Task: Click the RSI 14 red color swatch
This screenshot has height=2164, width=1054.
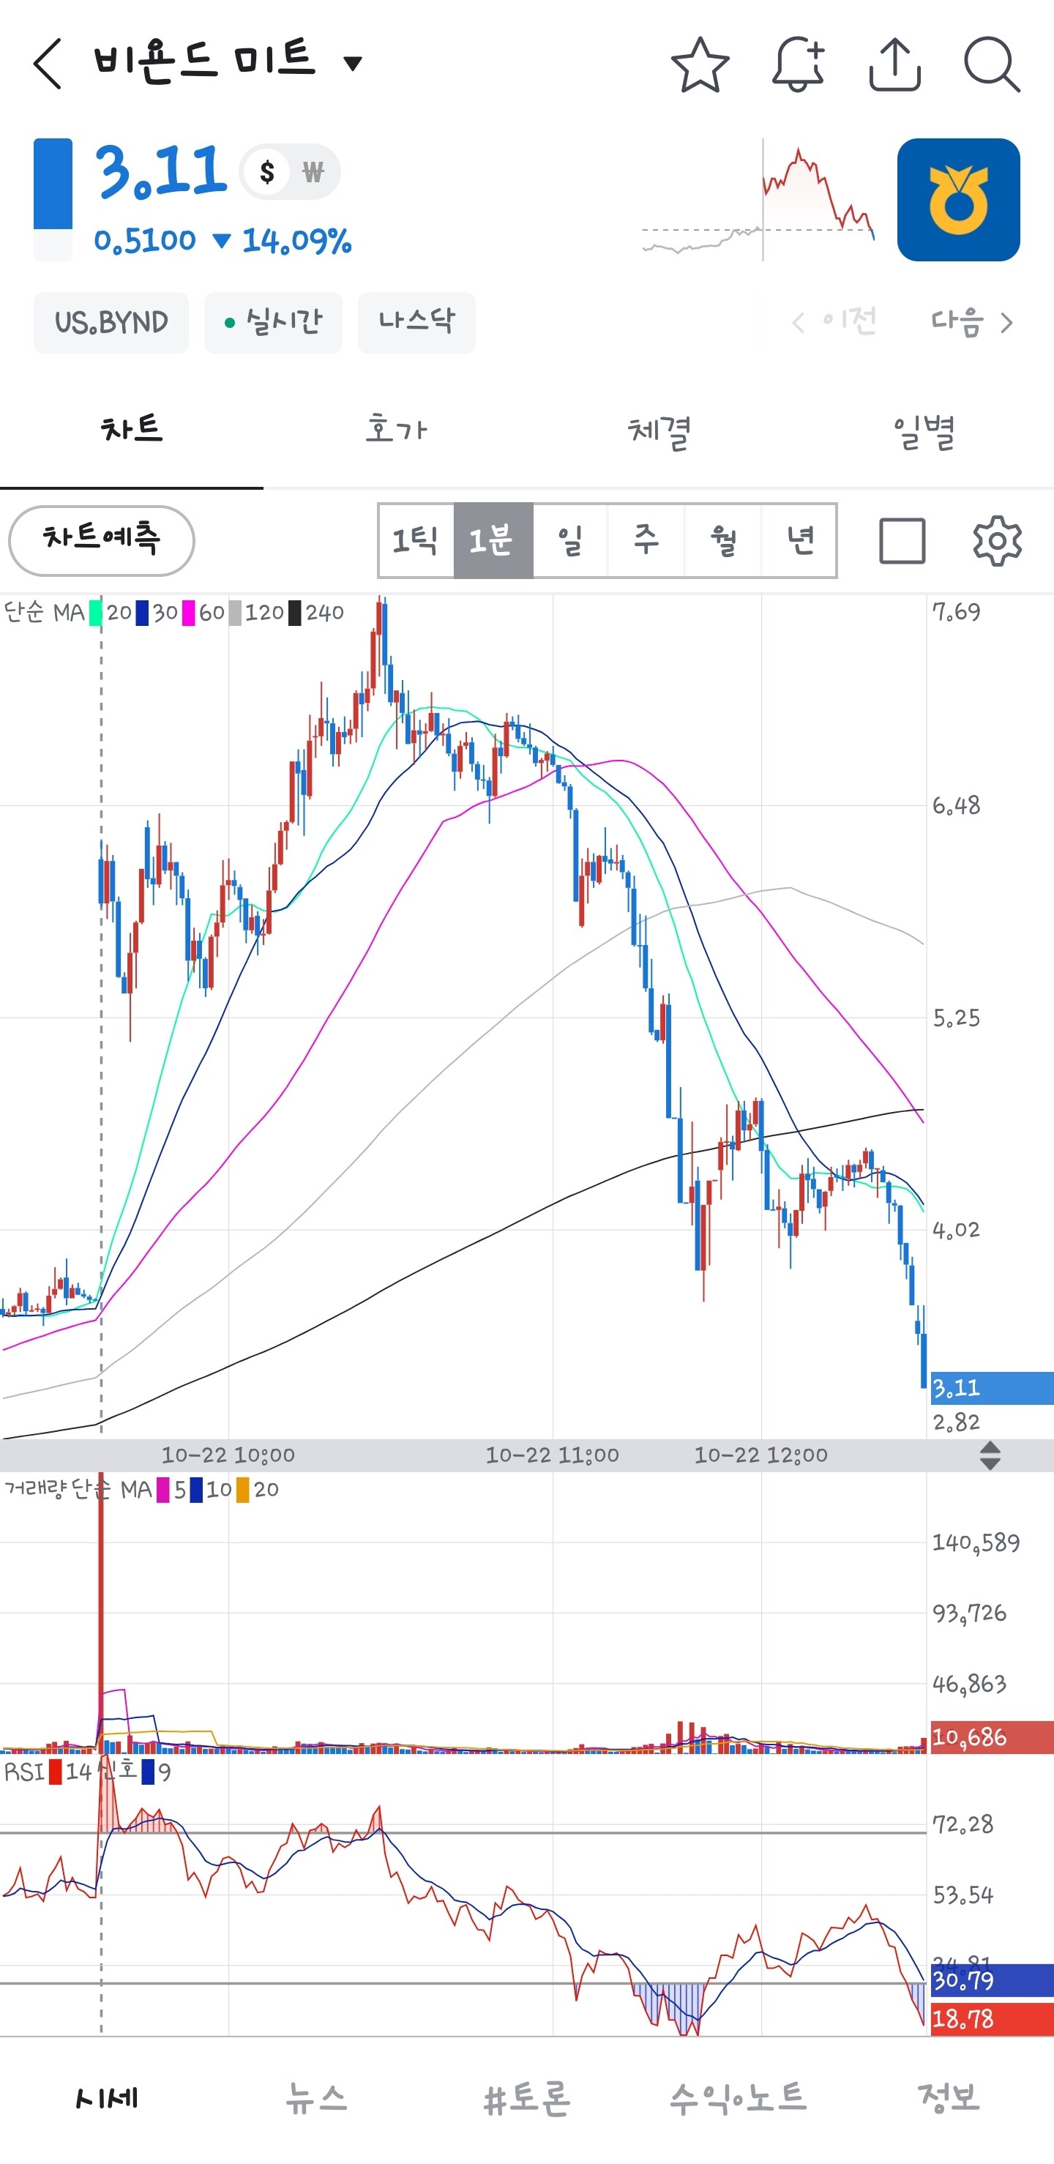Action: (56, 1772)
